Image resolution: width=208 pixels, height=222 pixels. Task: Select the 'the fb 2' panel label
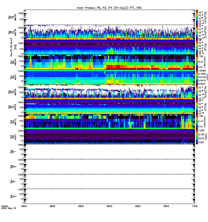13,196
